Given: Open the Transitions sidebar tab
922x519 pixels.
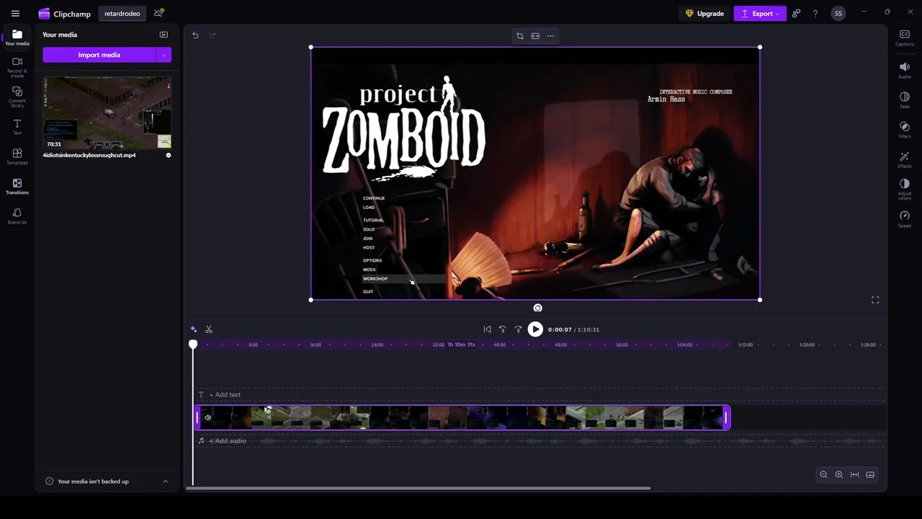Looking at the screenshot, I should tap(17, 187).
